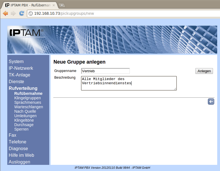Open the Telefone menu section
Viewport: 220px width, 171px height.
pos(17,142)
